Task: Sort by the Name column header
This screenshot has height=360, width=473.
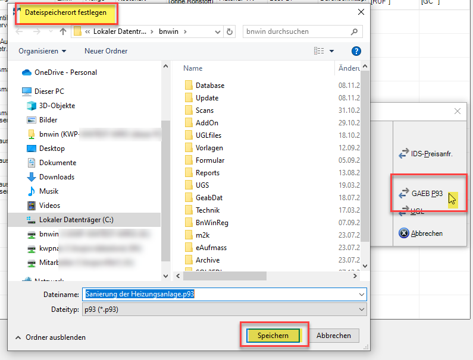Action: pos(193,68)
